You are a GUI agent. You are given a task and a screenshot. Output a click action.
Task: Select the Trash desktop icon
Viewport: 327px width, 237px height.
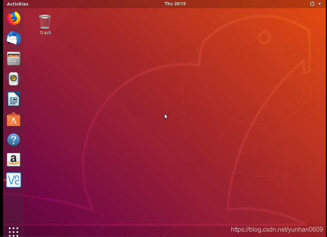click(x=45, y=22)
